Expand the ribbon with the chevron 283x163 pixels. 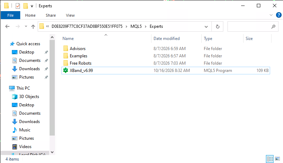pyautogui.click(x=271, y=15)
